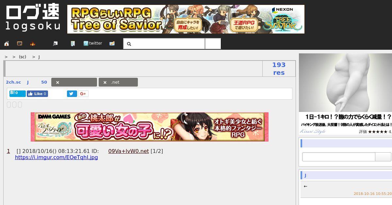The image size is (392, 205).
Task: Open the breadcrumb (sc) link
Action: pyautogui.click(x=23, y=57)
